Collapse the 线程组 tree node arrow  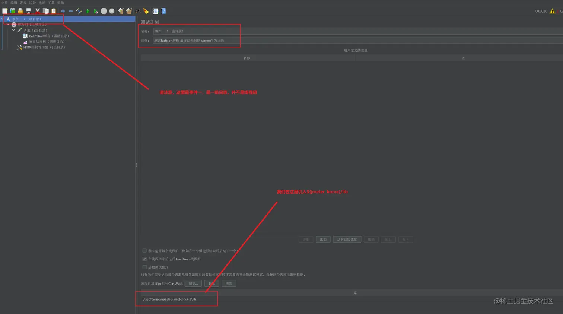[x=8, y=25]
